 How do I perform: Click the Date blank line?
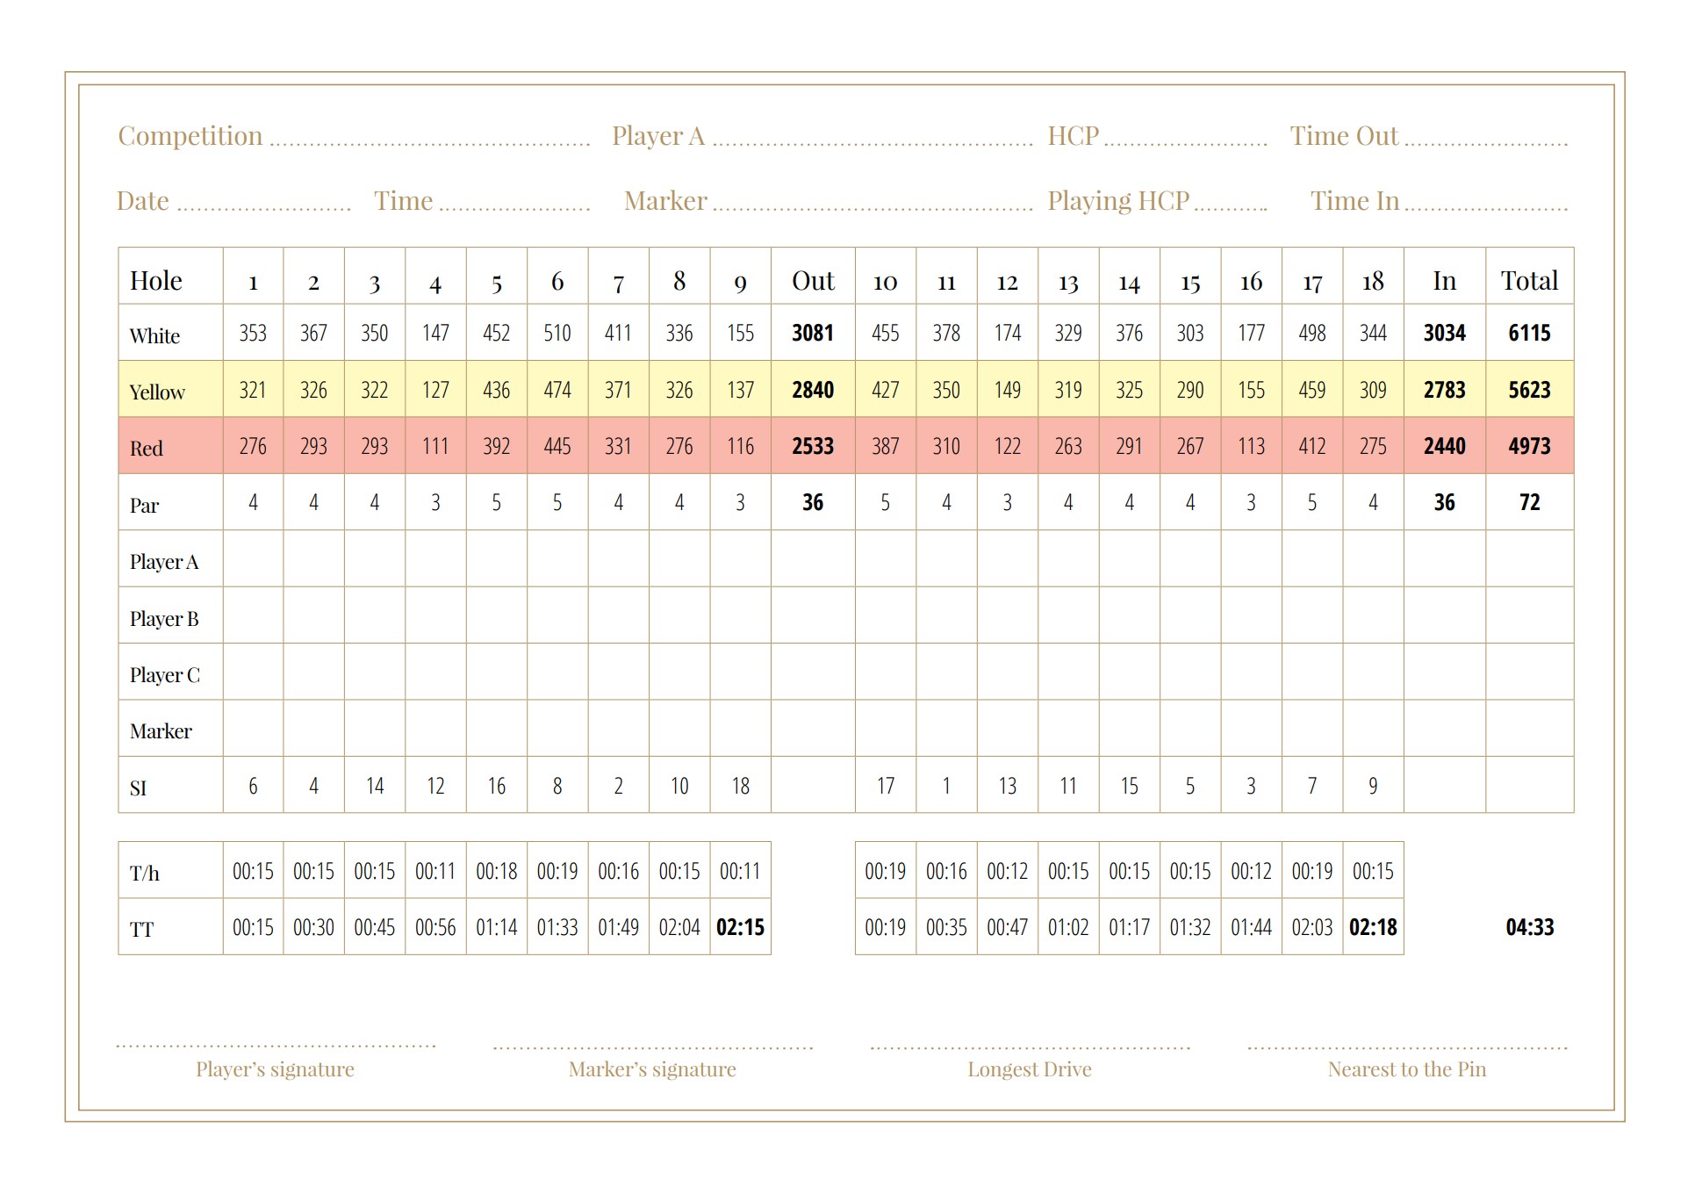(x=263, y=205)
